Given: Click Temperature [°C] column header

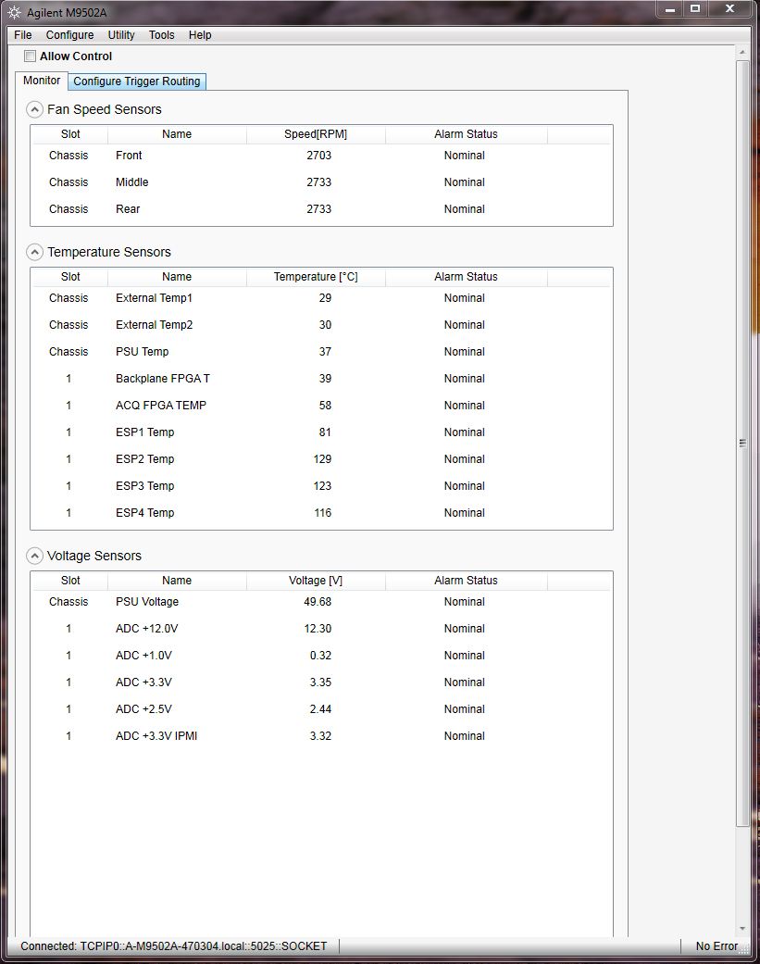Looking at the screenshot, I should [x=316, y=277].
